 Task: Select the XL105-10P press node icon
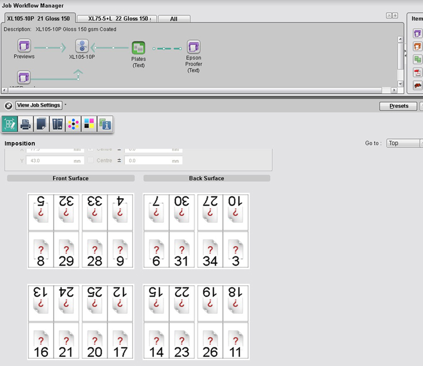[82, 46]
